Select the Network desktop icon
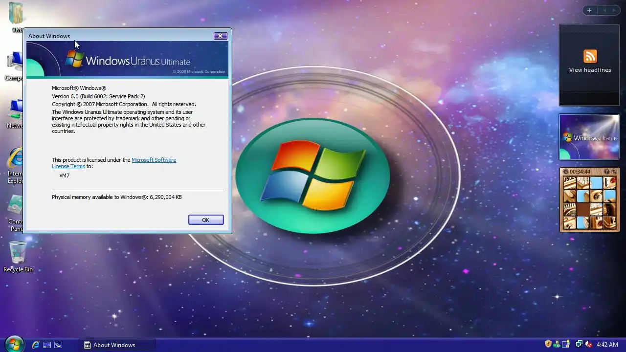This screenshot has width=626, height=352. pyautogui.click(x=16, y=113)
